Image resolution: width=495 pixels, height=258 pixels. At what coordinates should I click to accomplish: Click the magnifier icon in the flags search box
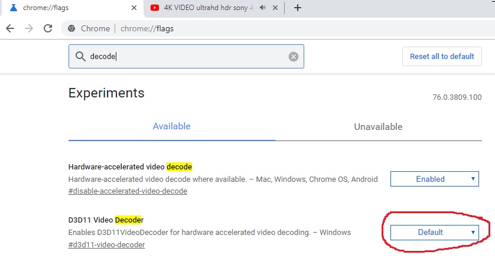point(80,57)
